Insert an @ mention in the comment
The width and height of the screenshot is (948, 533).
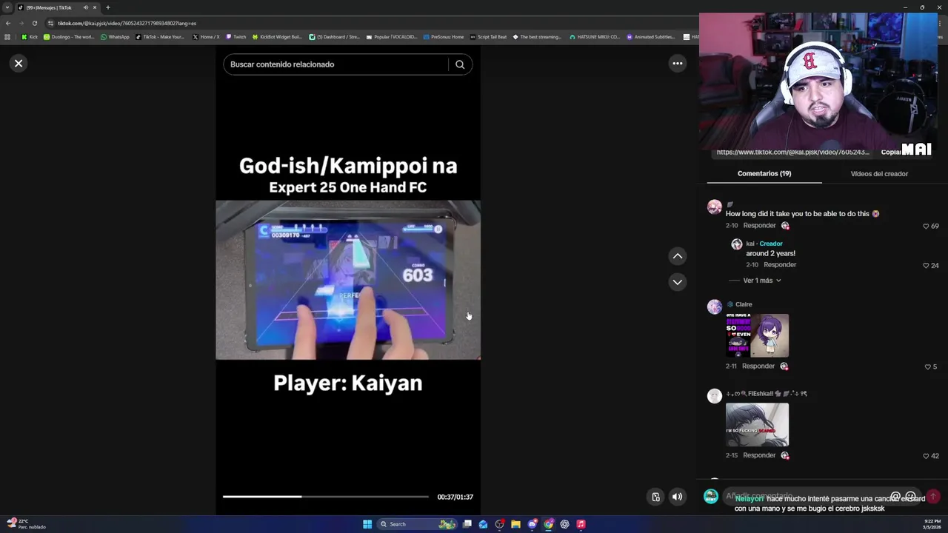click(895, 497)
